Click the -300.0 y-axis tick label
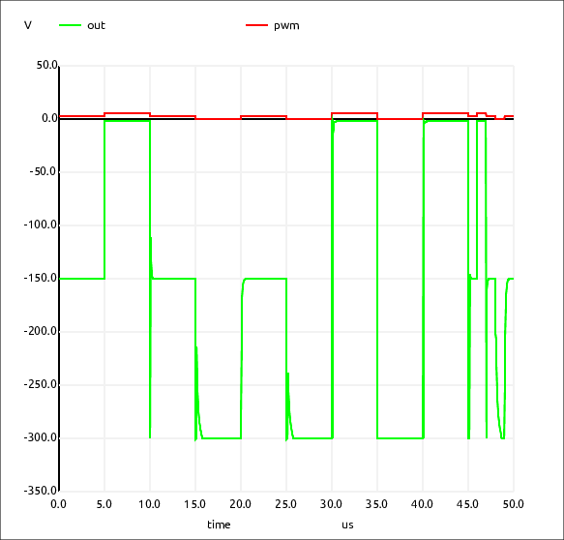Viewport: 564px width, 540px height. click(41, 437)
